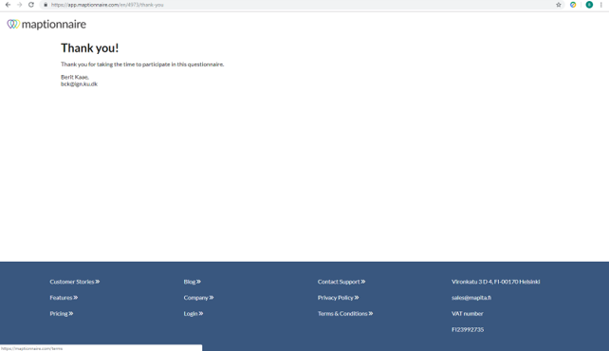Click the browser forward arrow
609x351 pixels.
[19, 5]
